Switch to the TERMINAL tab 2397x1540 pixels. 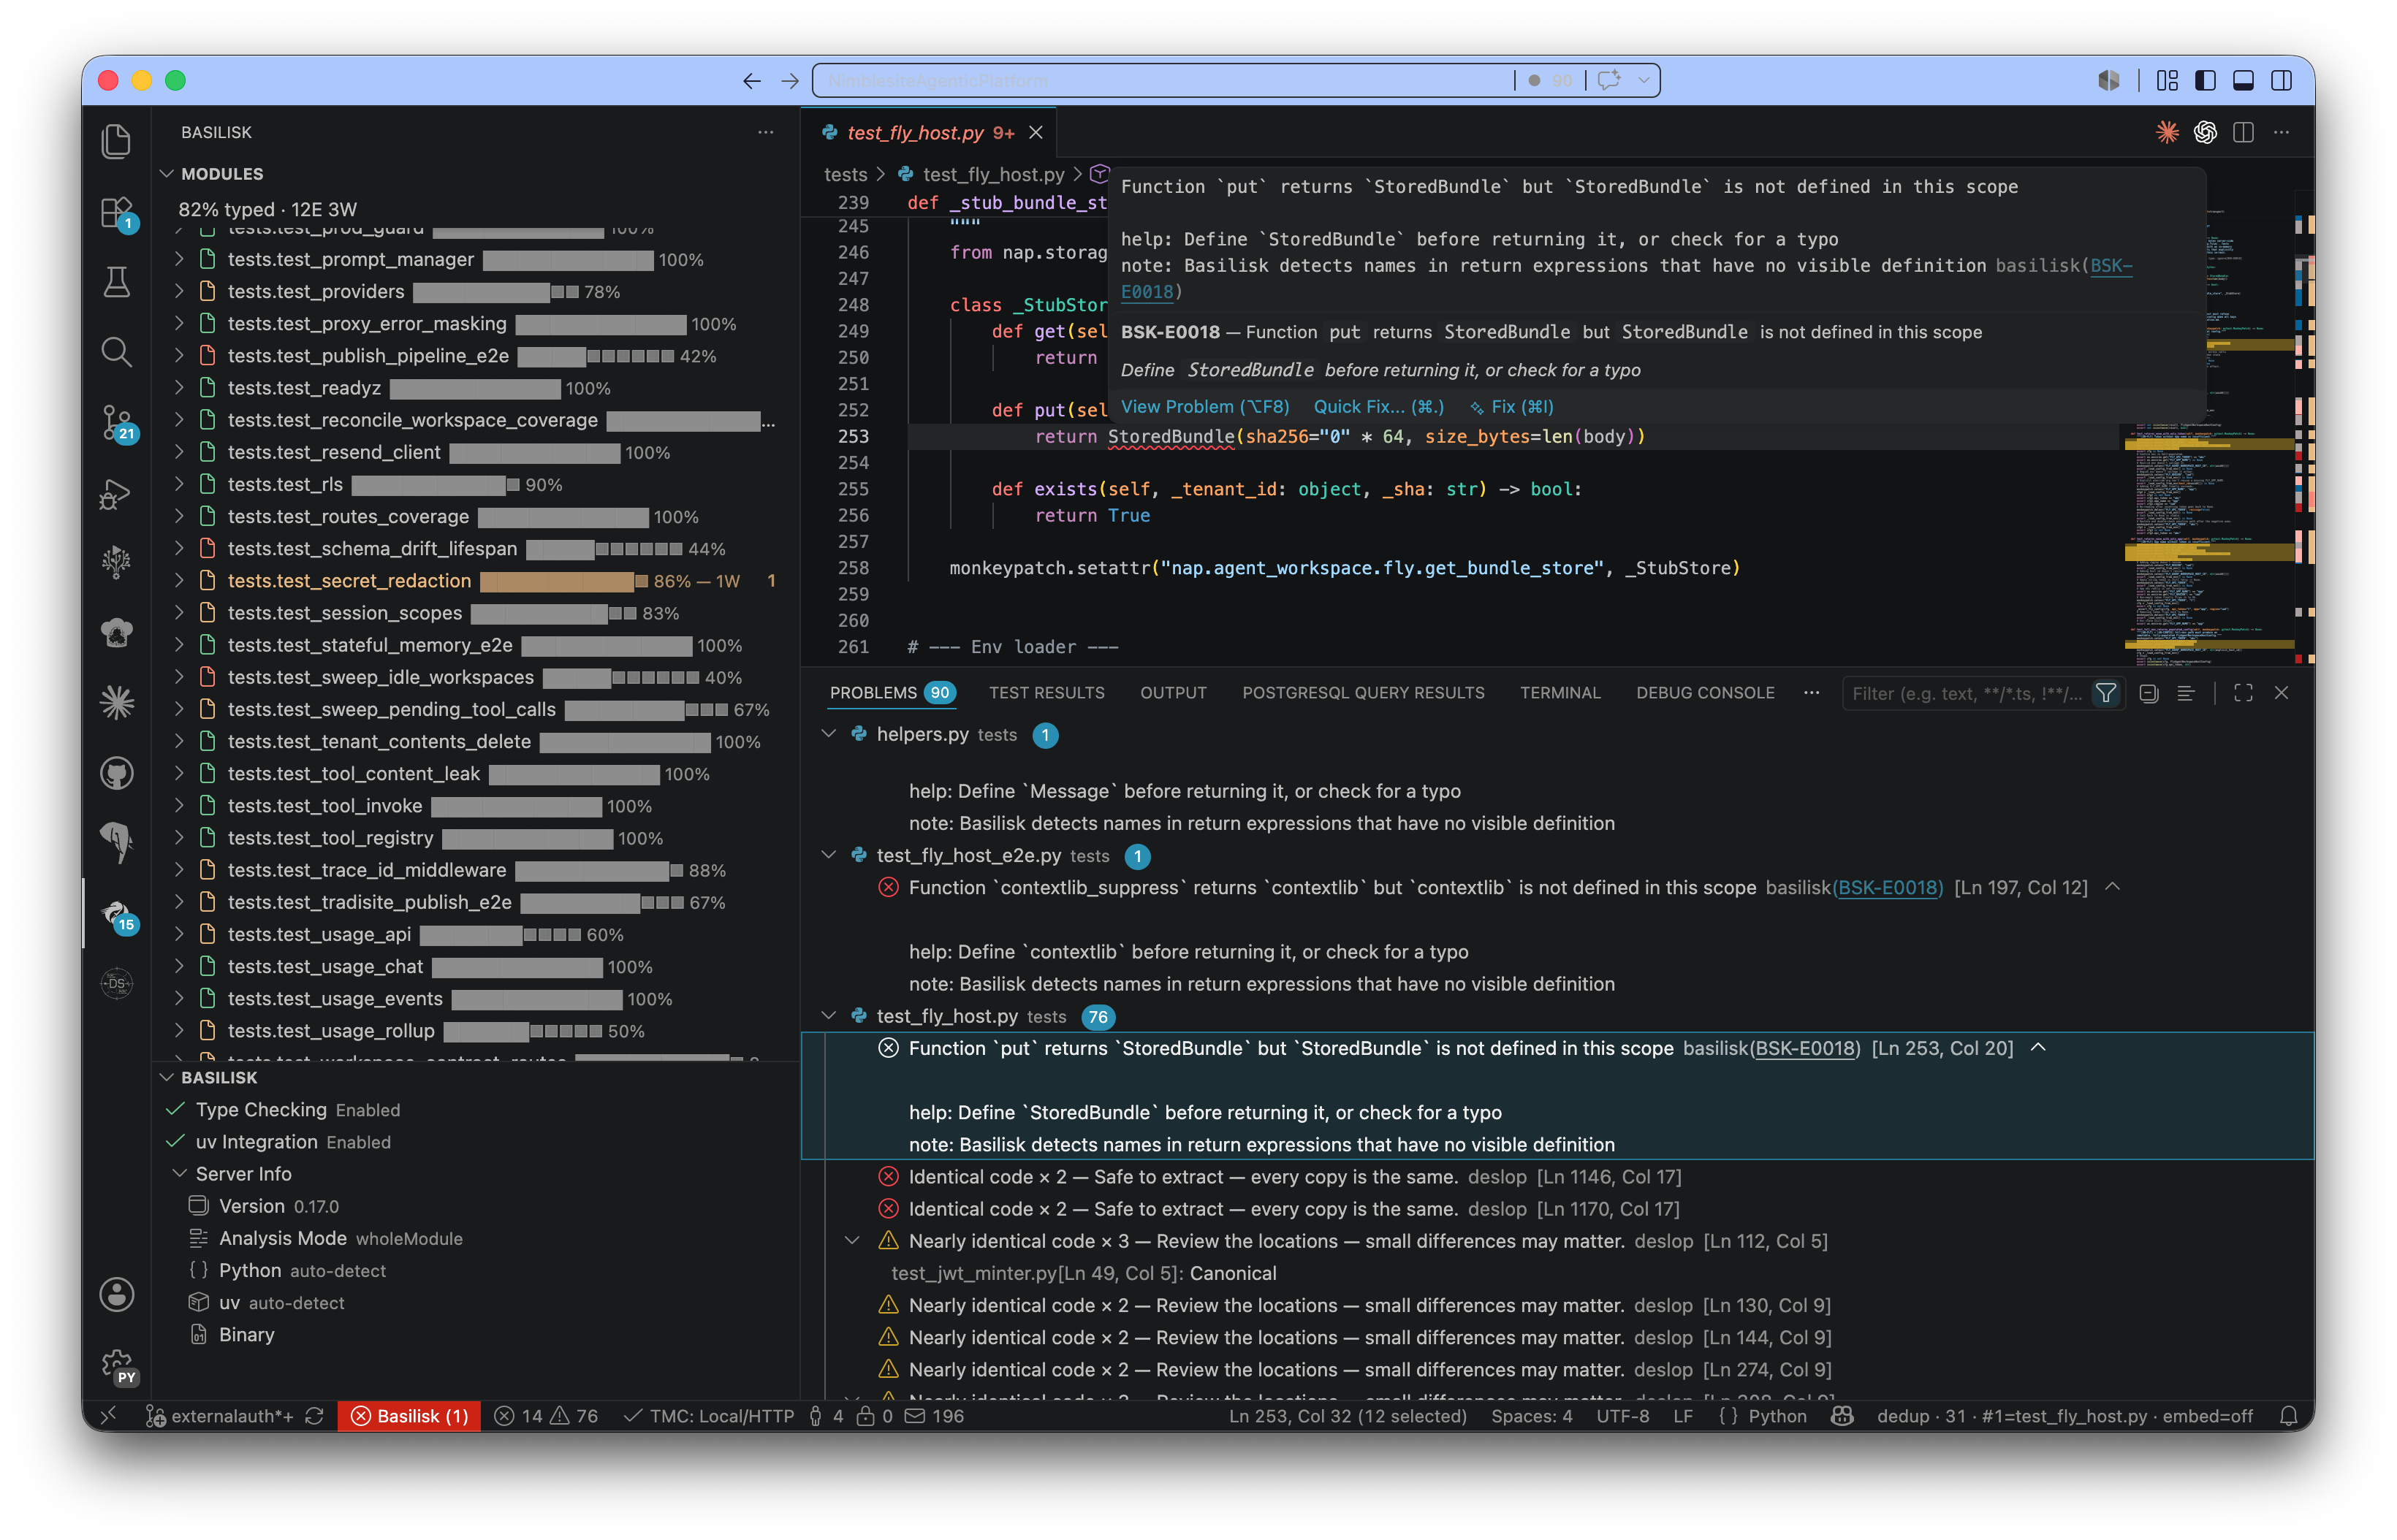1560,693
